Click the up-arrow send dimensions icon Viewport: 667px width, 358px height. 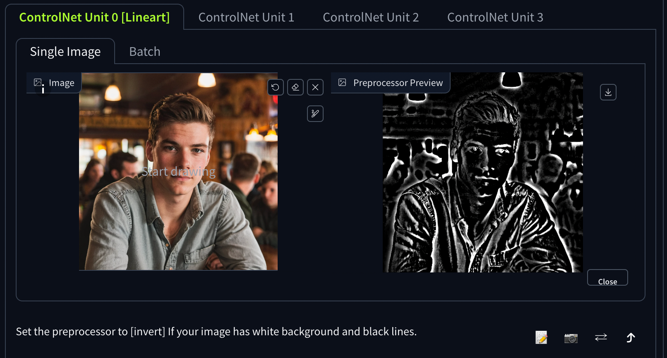pyautogui.click(x=631, y=338)
